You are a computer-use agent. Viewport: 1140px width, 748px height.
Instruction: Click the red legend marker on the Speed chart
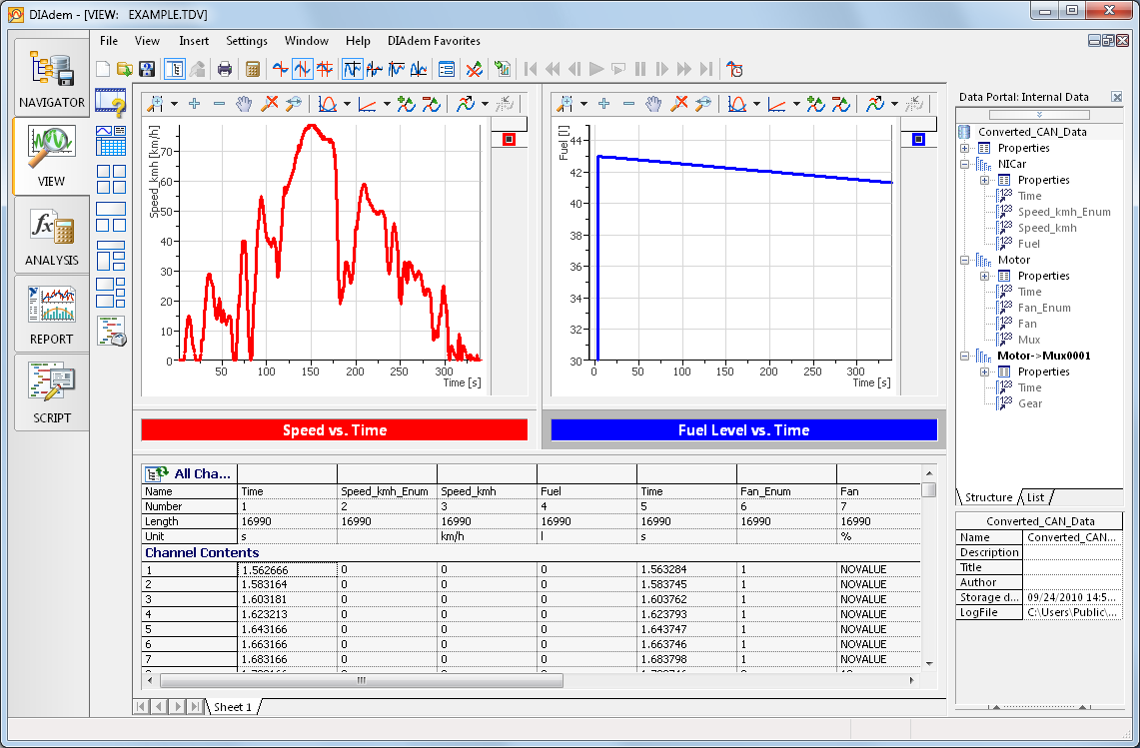pyautogui.click(x=510, y=139)
